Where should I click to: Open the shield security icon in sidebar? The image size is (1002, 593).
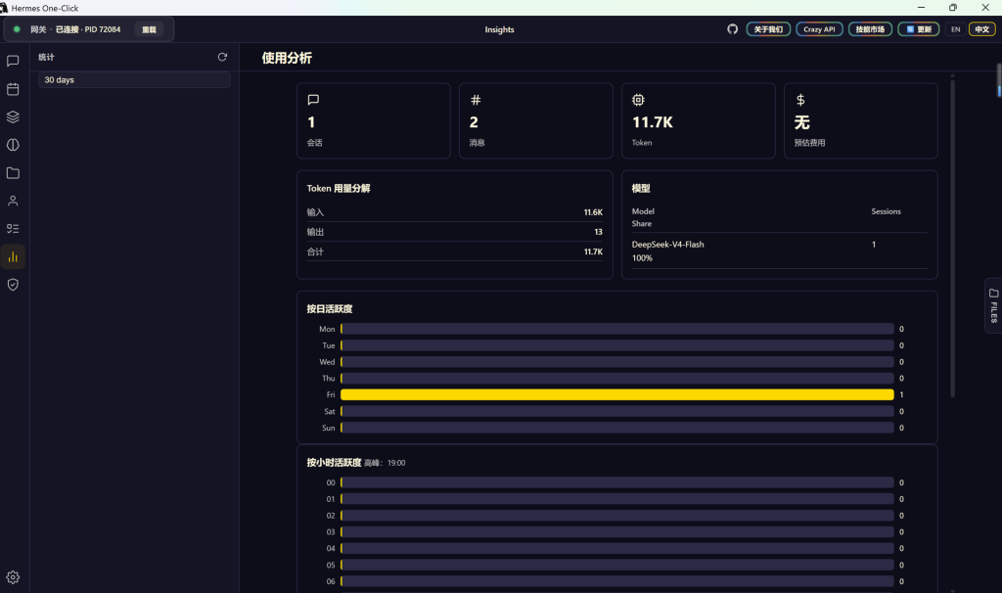pos(13,285)
